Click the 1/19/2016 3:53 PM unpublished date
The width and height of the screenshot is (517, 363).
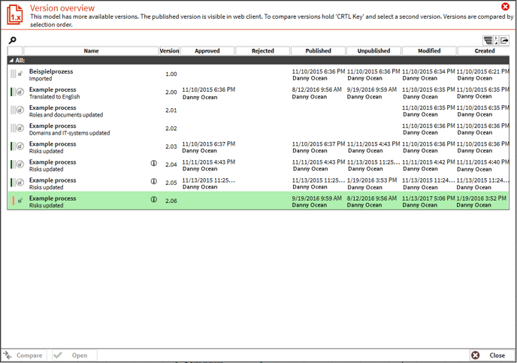(372, 180)
